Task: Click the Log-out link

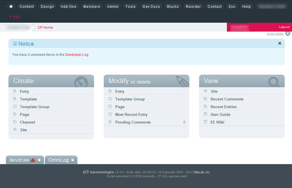Action: pos(284,27)
